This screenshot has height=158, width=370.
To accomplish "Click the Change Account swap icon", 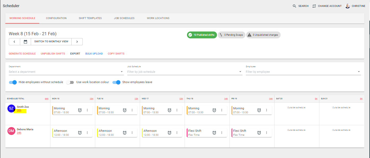I will point(314,6).
